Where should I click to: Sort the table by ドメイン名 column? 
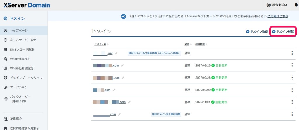pyautogui.click(x=101, y=44)
